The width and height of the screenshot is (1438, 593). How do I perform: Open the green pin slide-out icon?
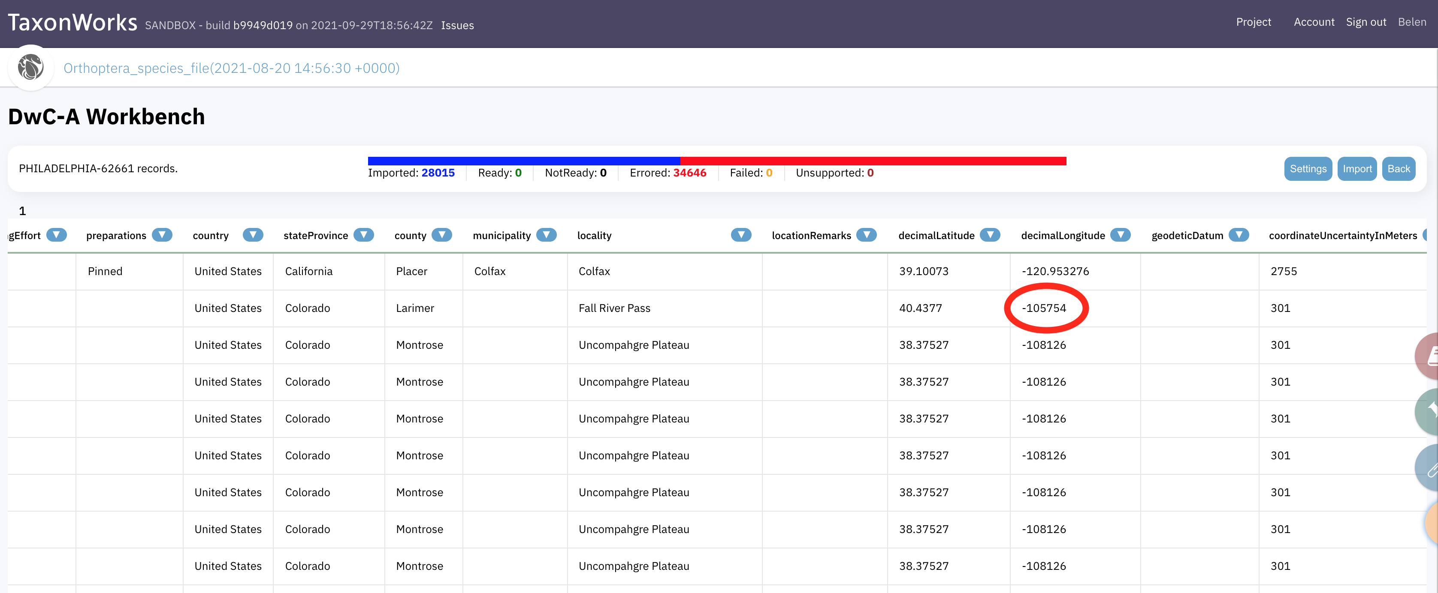[x=1429, y=412]
